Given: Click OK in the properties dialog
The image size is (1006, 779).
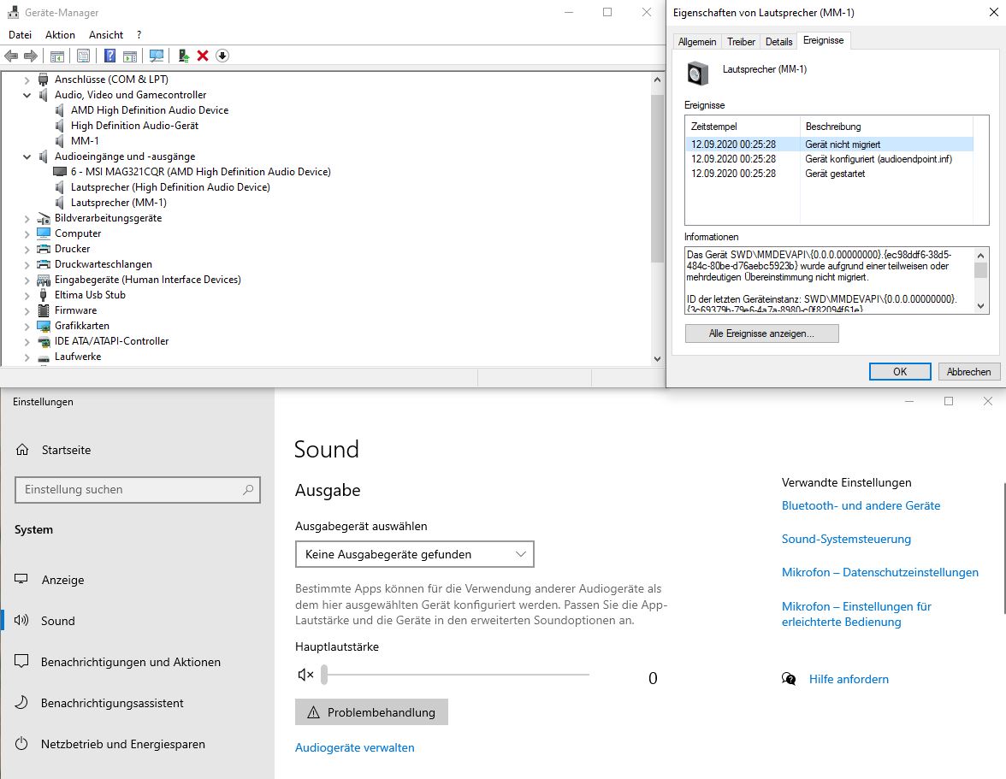Looking at the screenshot, I should (x=900, y=372).
